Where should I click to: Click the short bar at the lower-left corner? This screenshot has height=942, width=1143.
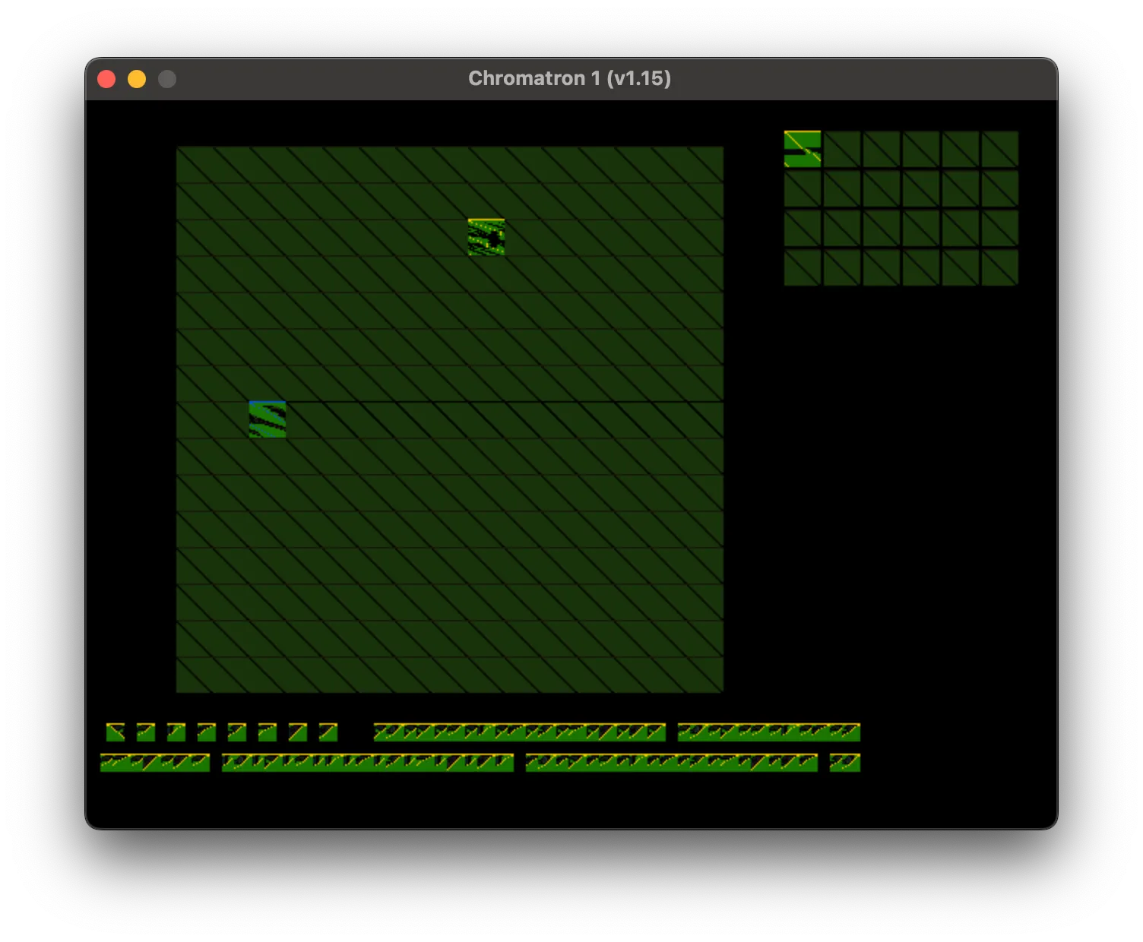point(155,762)
